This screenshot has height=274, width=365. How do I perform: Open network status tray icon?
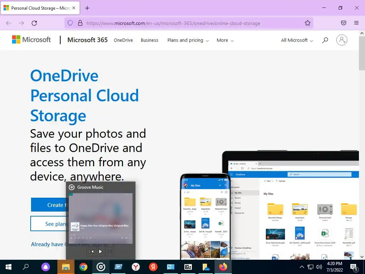coord(310,267)
